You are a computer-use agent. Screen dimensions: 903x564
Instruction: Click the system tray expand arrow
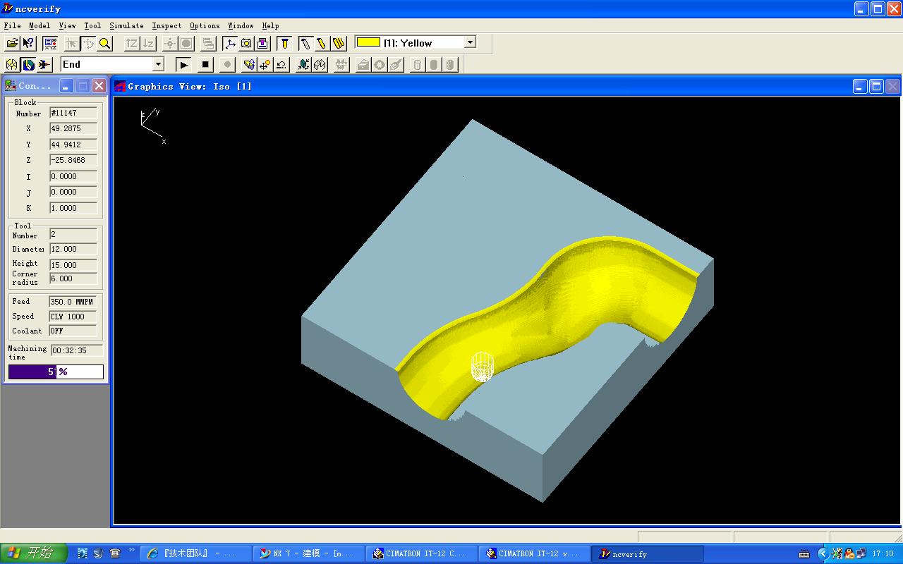coord(823,553)
